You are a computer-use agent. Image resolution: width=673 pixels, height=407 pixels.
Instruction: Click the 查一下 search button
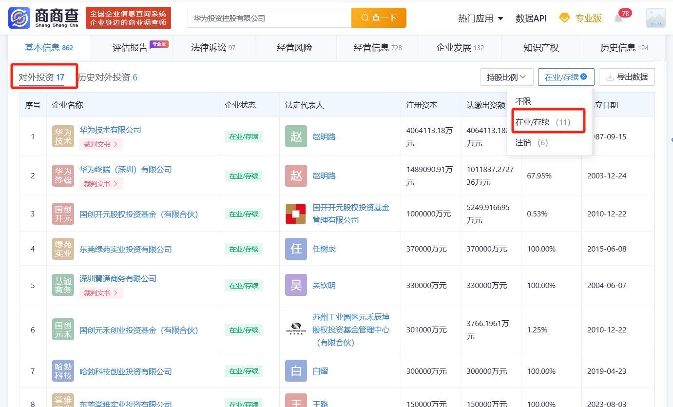click(x=379, y=18)
